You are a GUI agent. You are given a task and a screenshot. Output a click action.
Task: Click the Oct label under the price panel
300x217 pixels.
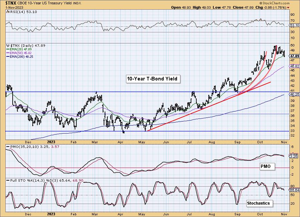(260, 142)
